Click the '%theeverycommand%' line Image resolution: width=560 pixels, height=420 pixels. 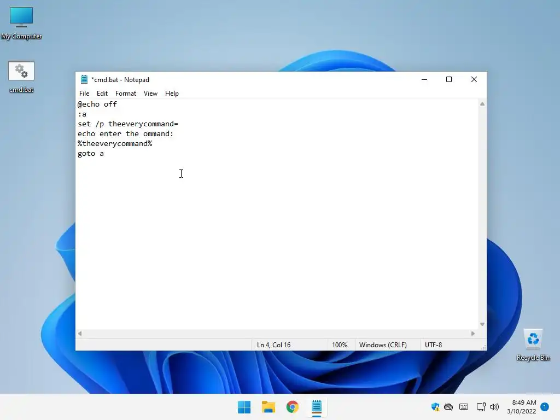click(x=115, y=144)
